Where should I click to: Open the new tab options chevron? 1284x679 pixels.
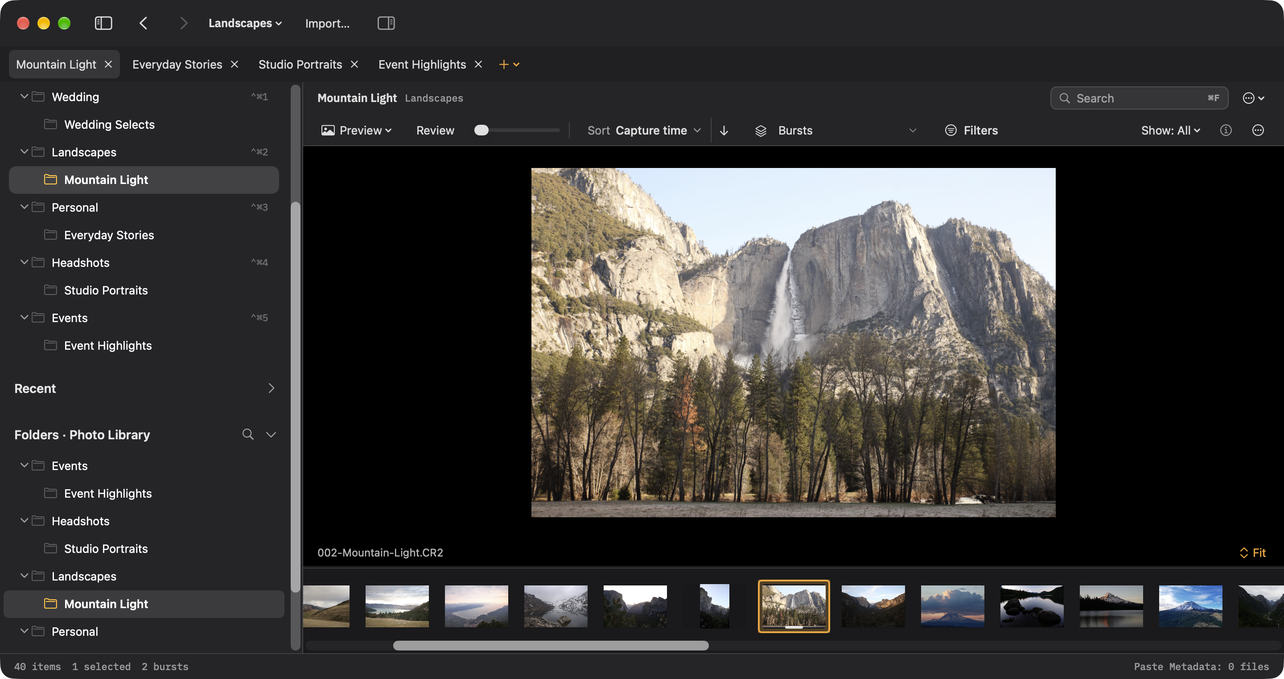(x=516, y=64)
